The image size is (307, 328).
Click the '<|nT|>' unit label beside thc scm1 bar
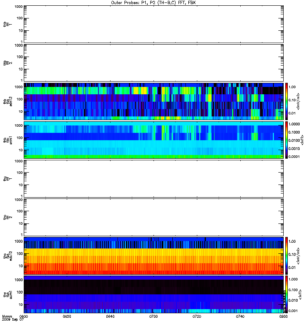[x=300, y=294]
